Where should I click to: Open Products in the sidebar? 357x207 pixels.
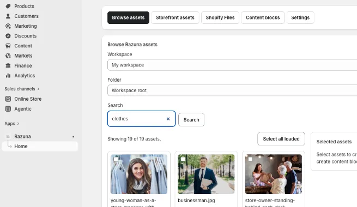pos(24,6)
